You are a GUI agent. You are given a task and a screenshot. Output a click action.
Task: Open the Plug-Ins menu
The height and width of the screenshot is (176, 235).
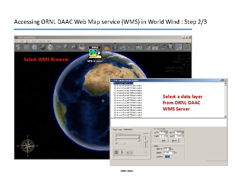point(42,41)
